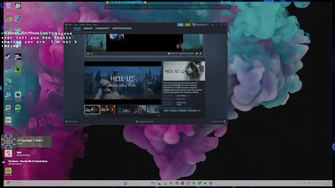Open the Norton 360 desktop icon
This screenshot has width=335, height=188.
point(8,172)
